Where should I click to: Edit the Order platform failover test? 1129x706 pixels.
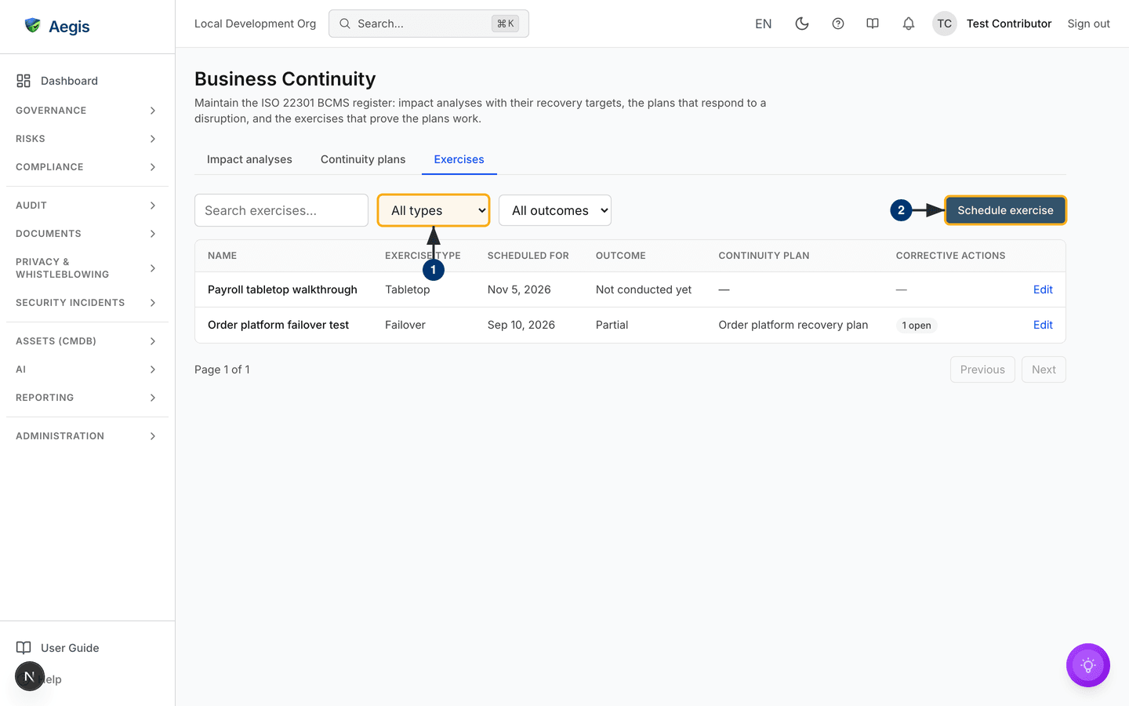point(1043,325)
